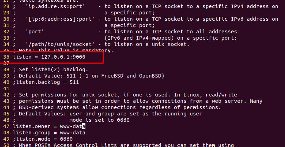Viewport: 285px width, 147px height.
Task: Click the ;listen.mode = 0660 line
Action: click(x=43, y=139)
